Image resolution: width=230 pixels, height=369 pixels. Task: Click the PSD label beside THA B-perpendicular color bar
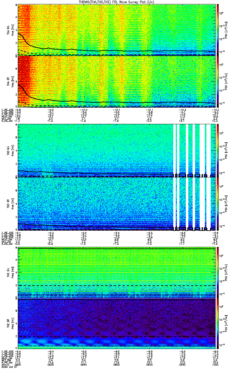[x=227, y=30]
